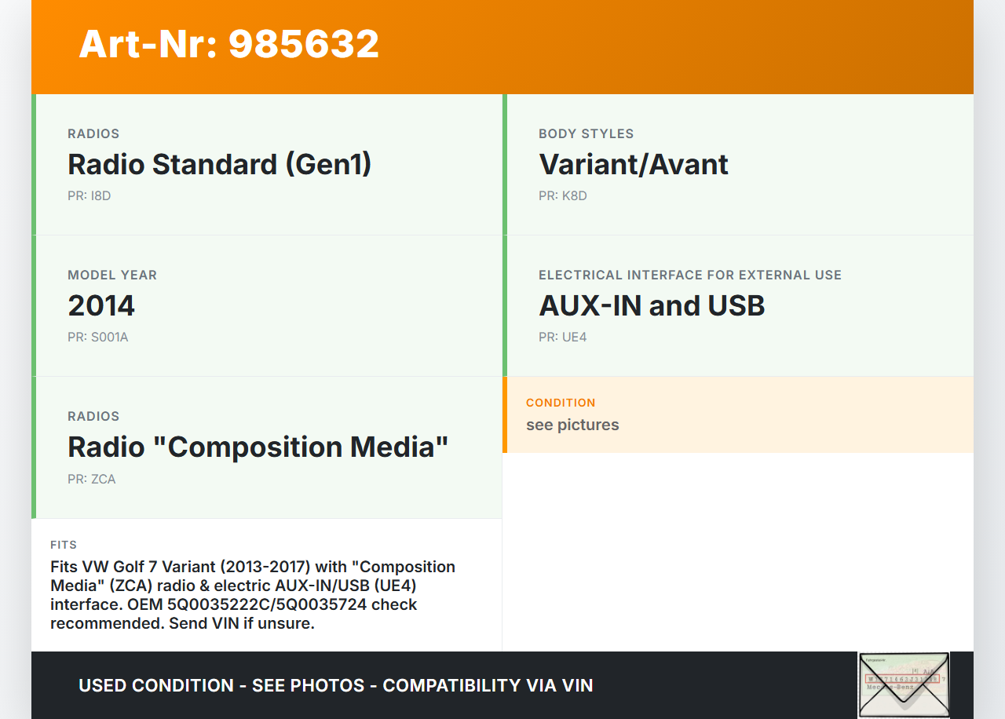The height and width of the screenshot is (719, 1005).
Task: Click the orange CONDITION label
Action: click(x=561, y=403)
